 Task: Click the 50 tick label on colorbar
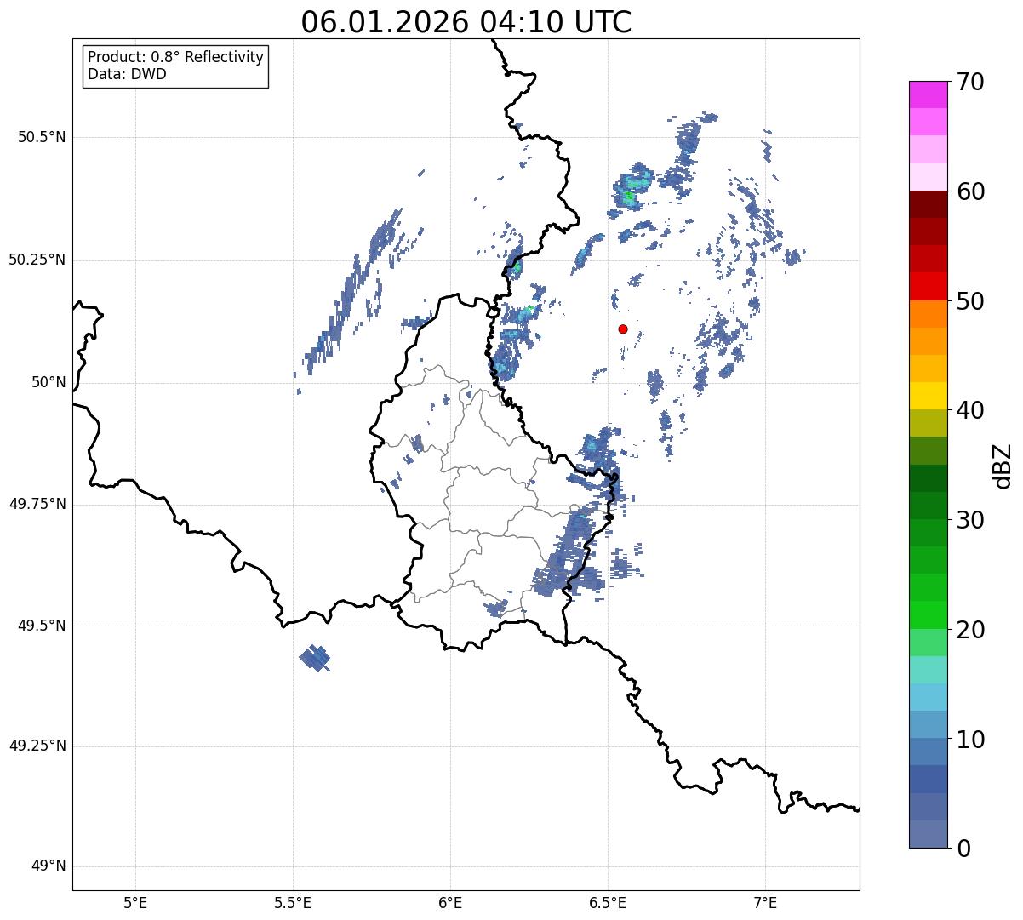click(x=970, y=301)
